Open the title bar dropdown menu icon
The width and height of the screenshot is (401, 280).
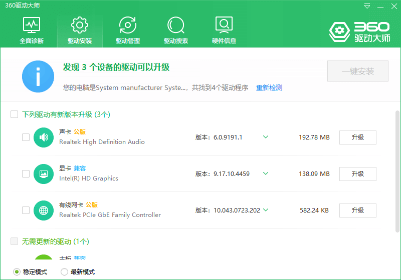tap(367, 6)
